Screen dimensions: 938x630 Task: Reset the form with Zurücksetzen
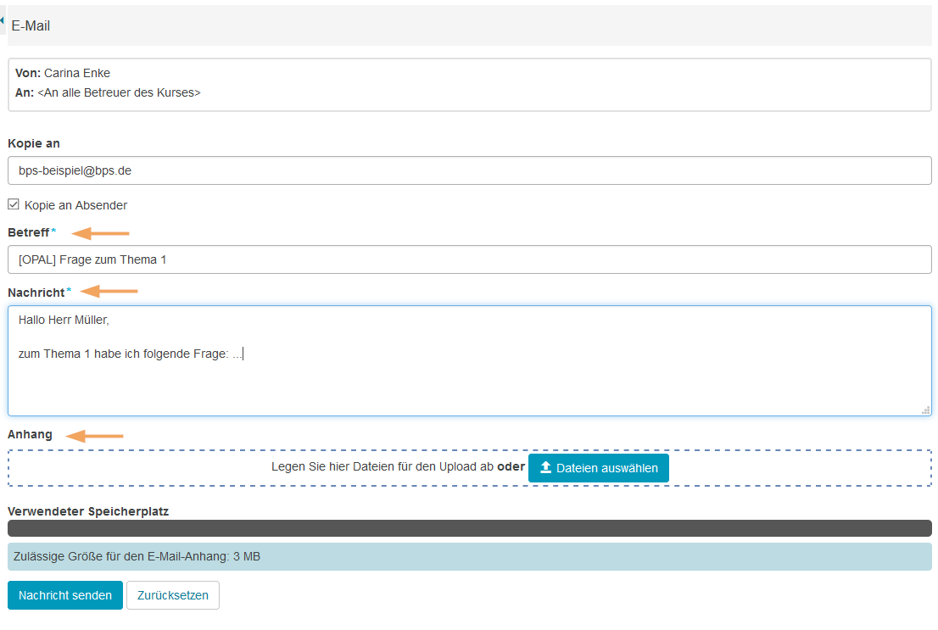pyautogui.click(x=173, y=595)
